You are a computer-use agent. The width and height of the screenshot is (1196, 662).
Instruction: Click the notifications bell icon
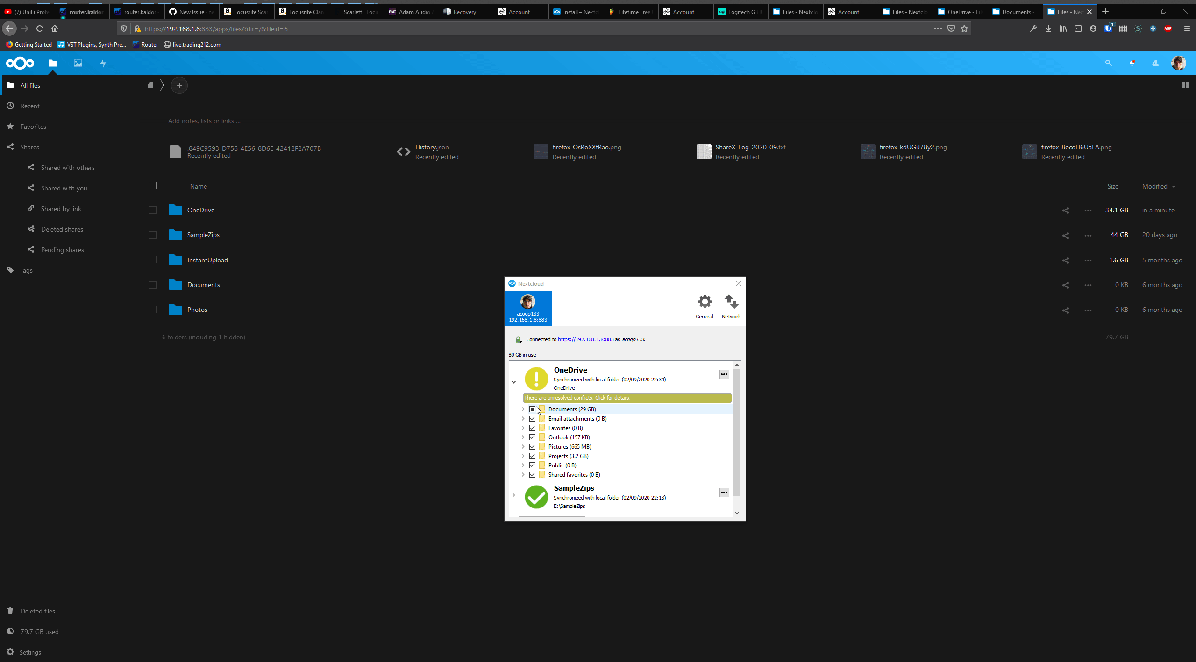[x=1132, y=63]
